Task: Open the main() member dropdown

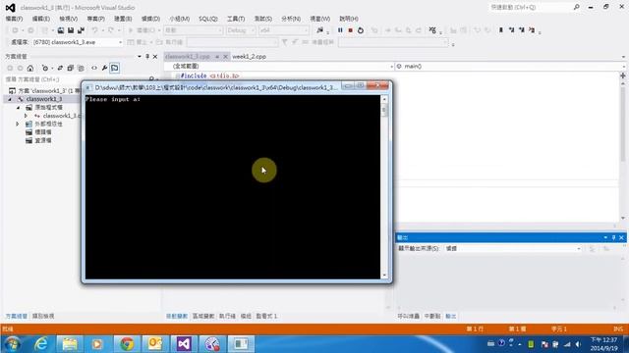Action: tap(510, 67)
